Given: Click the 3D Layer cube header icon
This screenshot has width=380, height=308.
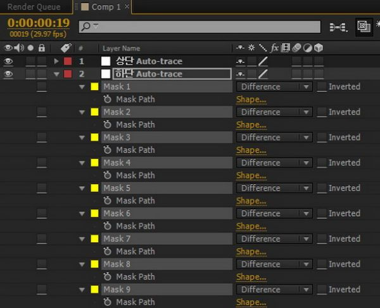Looking at the screenshot, I should [x=319, y=48].
